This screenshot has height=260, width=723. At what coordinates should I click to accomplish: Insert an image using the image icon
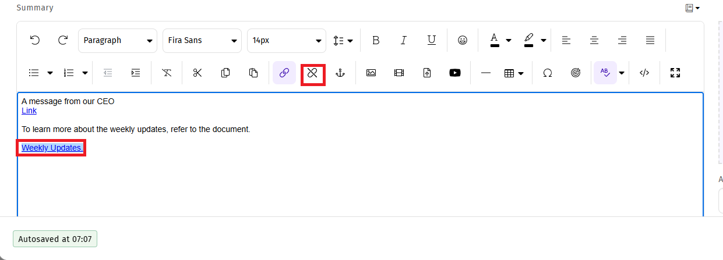[x=371, y=73]
